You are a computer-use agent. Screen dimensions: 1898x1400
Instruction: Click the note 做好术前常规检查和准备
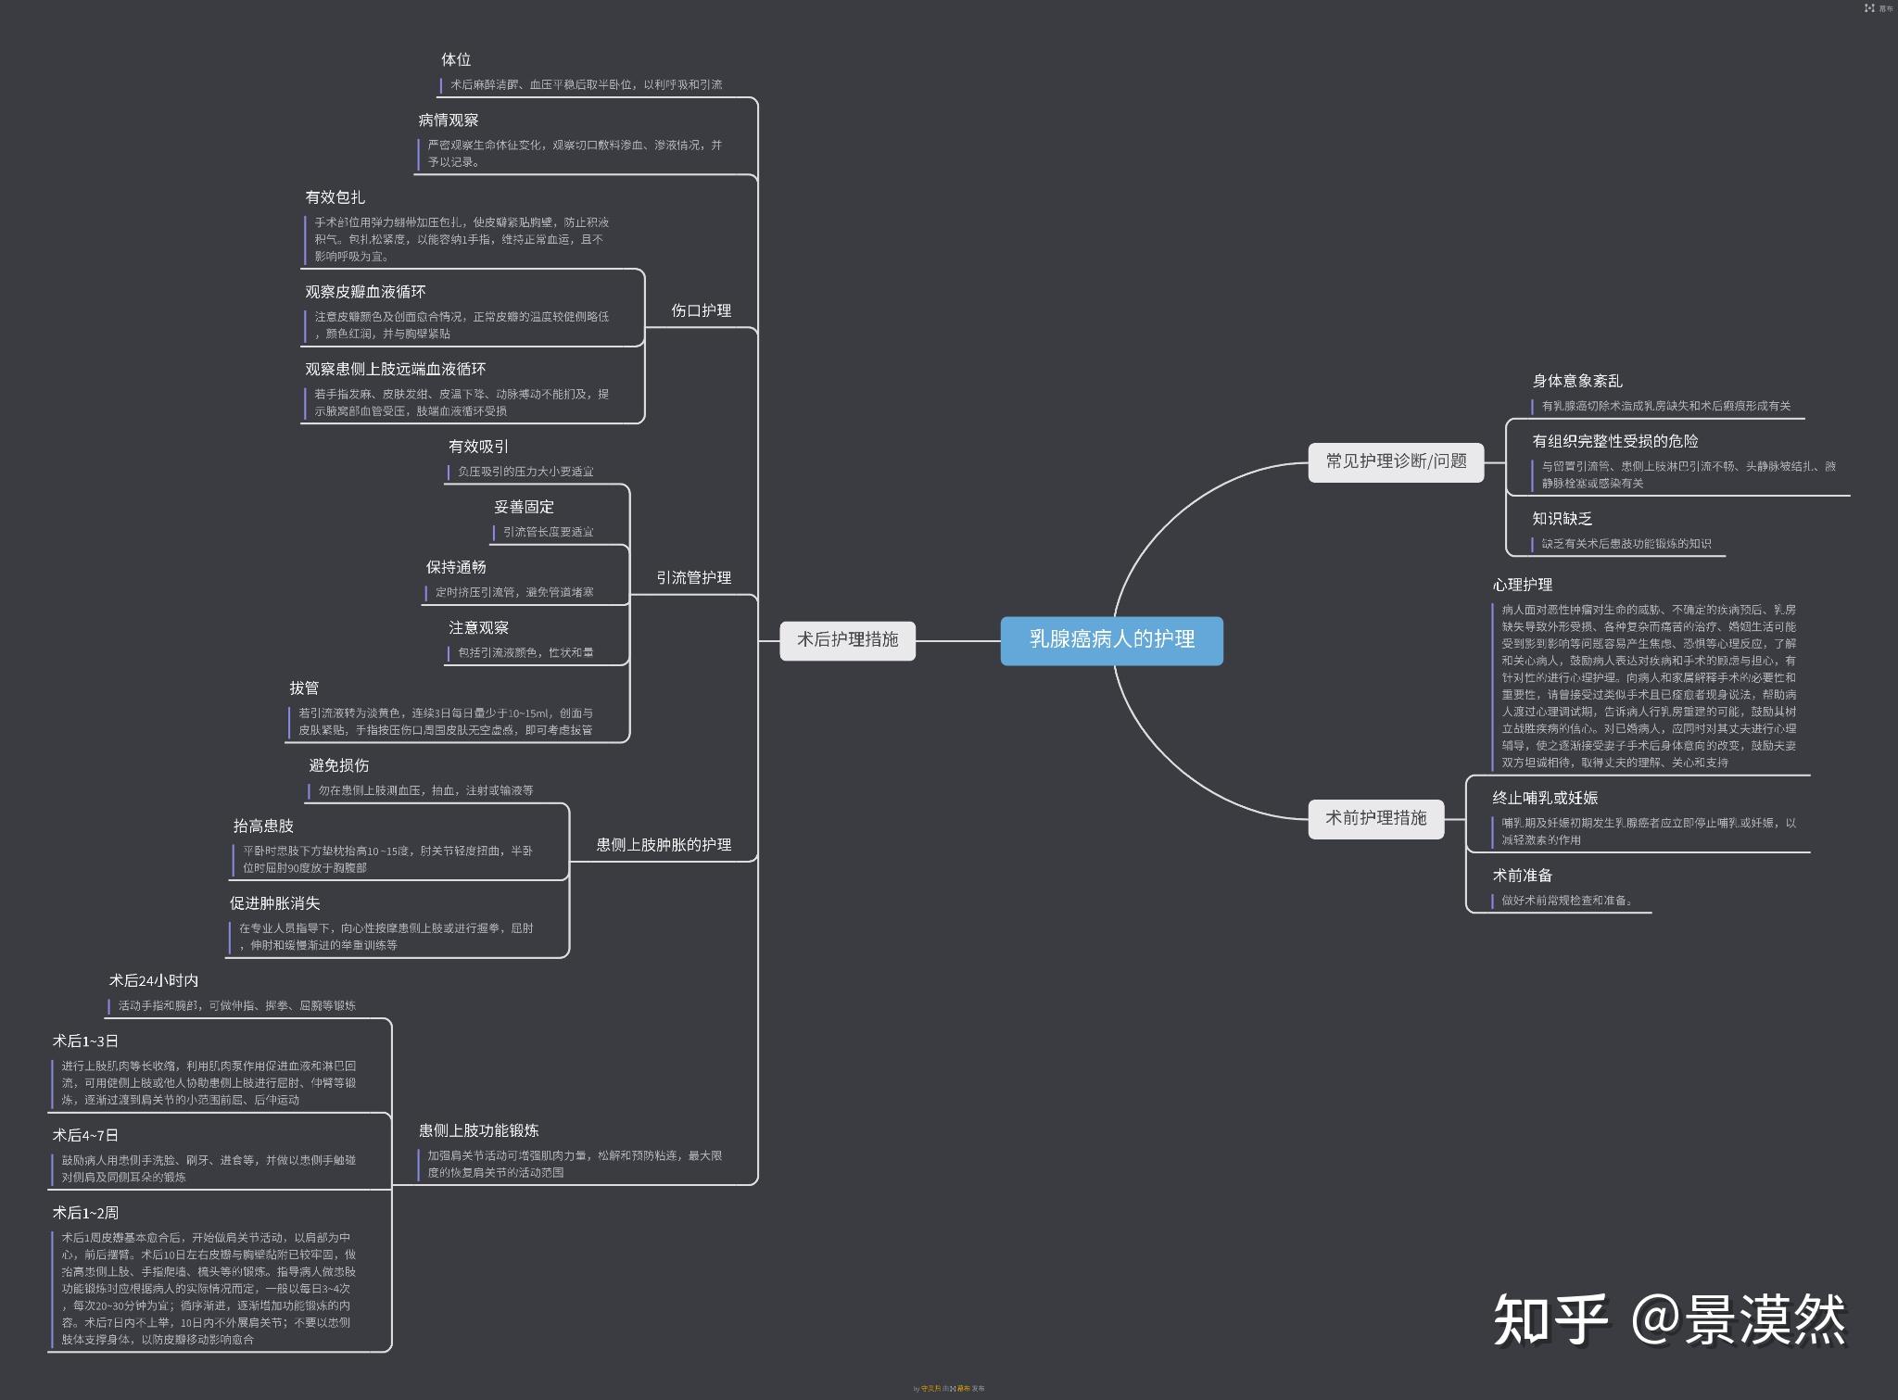(1567, 901)
